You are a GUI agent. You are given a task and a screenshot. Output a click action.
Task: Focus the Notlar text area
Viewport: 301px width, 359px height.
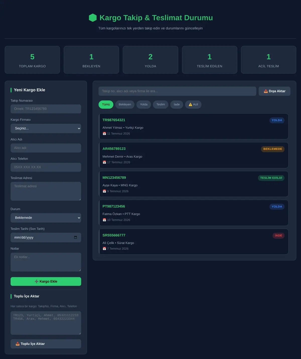click(x=46, y=262)
